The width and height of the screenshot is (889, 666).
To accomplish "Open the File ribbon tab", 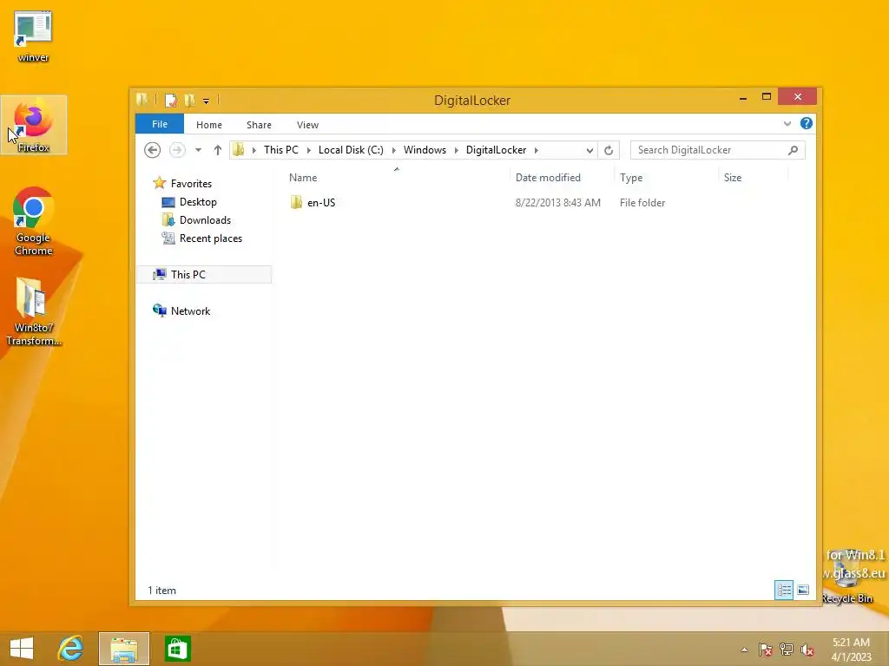I will (160, 124).
